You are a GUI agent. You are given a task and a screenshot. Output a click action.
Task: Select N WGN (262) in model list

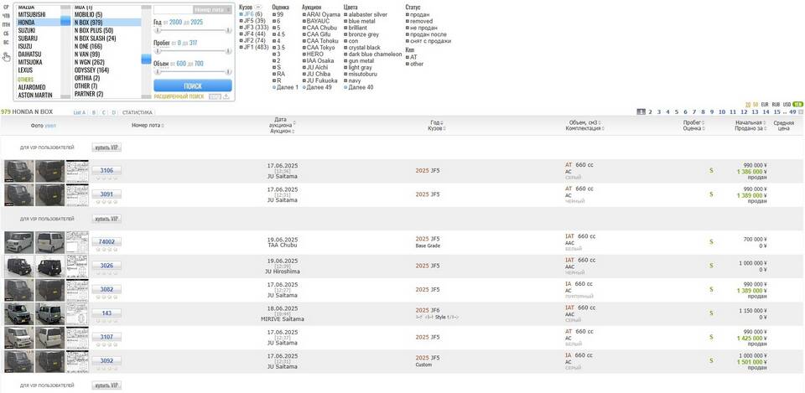point(90,62)
